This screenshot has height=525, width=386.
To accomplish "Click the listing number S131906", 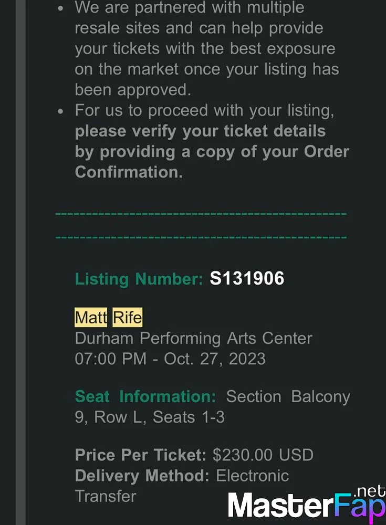I will (x=247, y=278).
